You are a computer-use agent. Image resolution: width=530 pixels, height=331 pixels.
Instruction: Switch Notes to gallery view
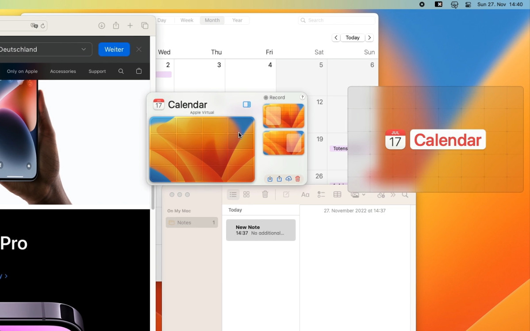click(246, 194)
